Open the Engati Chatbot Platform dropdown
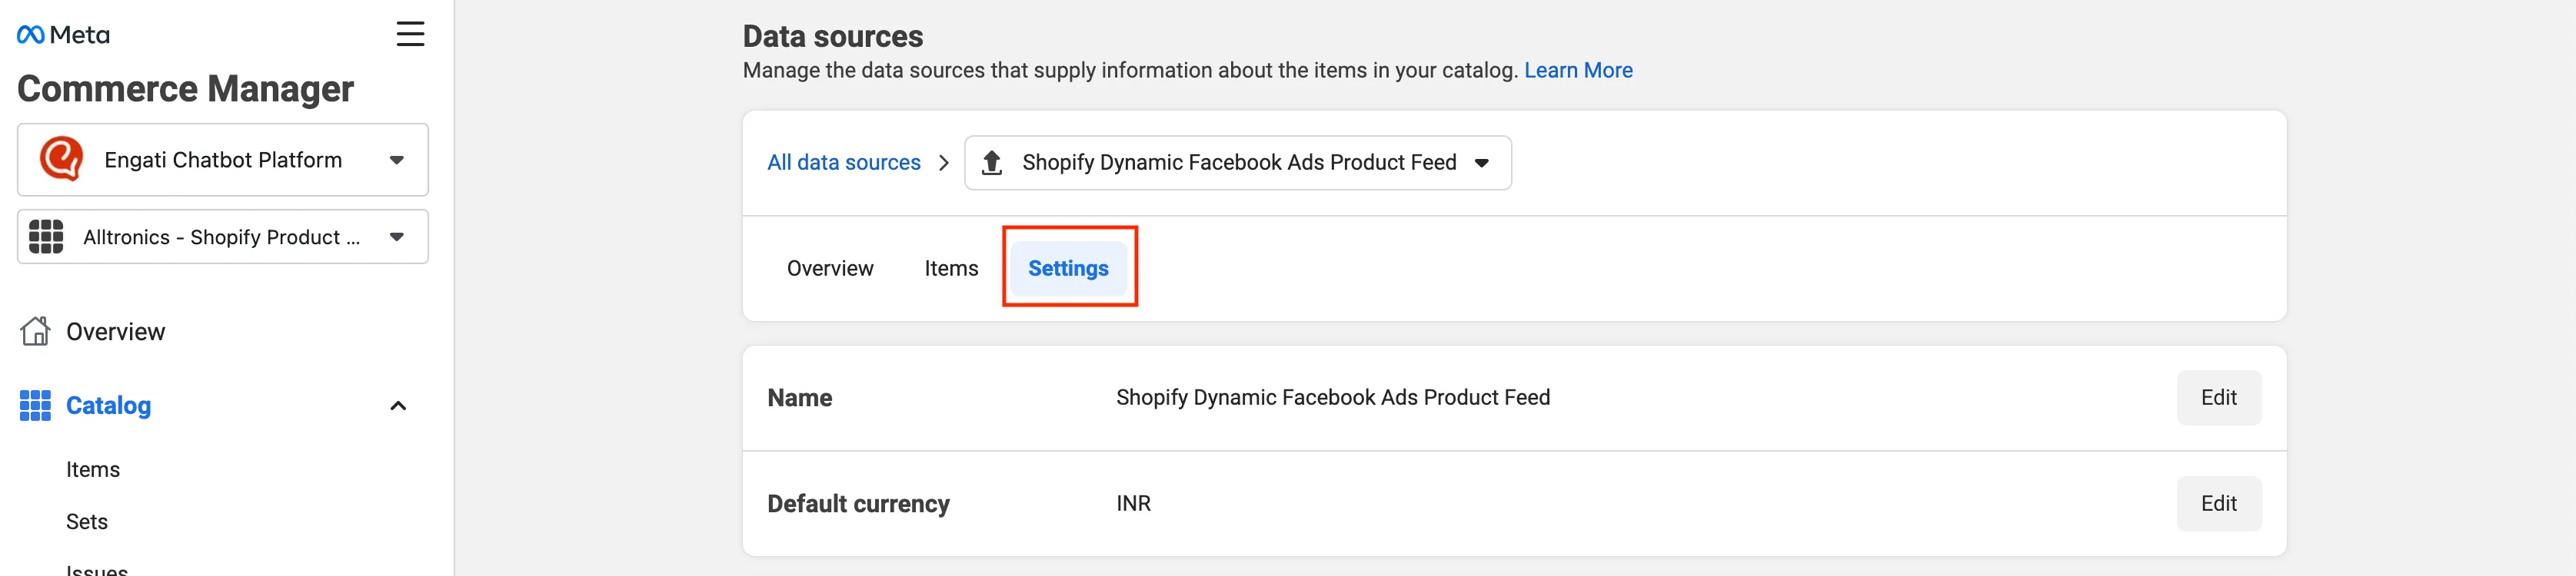2576x576 pixels. click(x=223, y=160)
